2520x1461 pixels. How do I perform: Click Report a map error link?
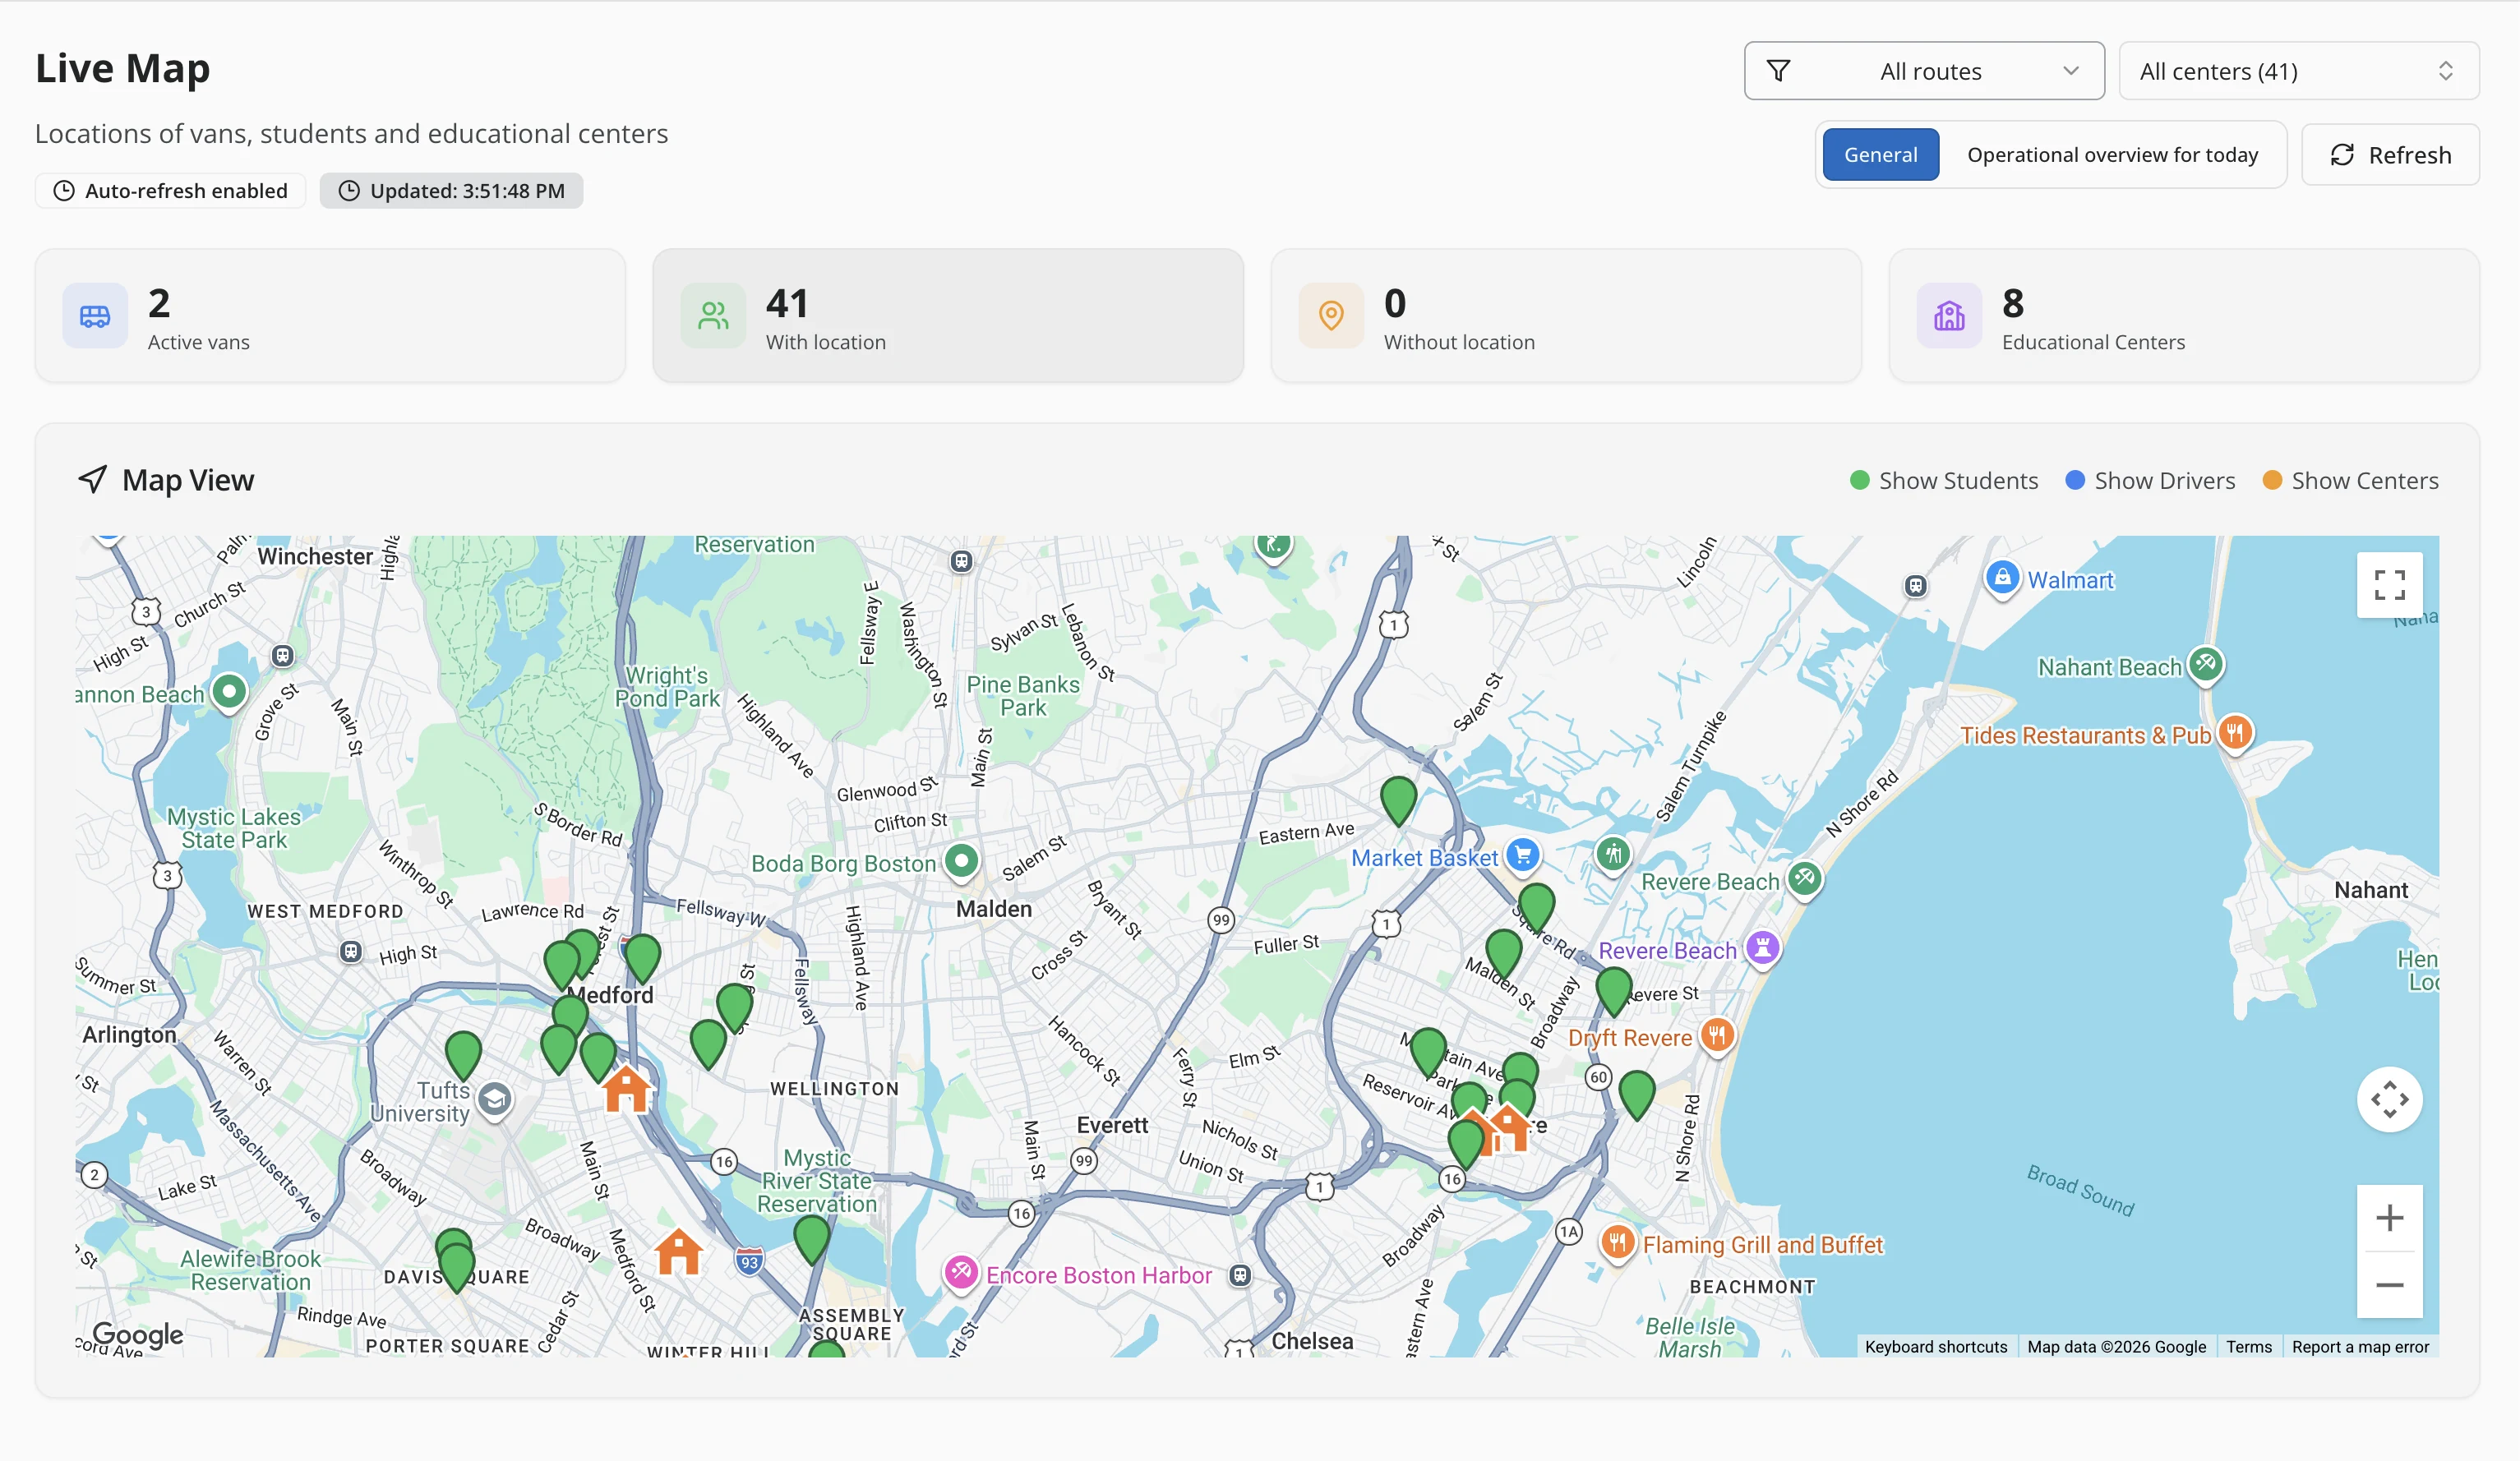2360,1347
